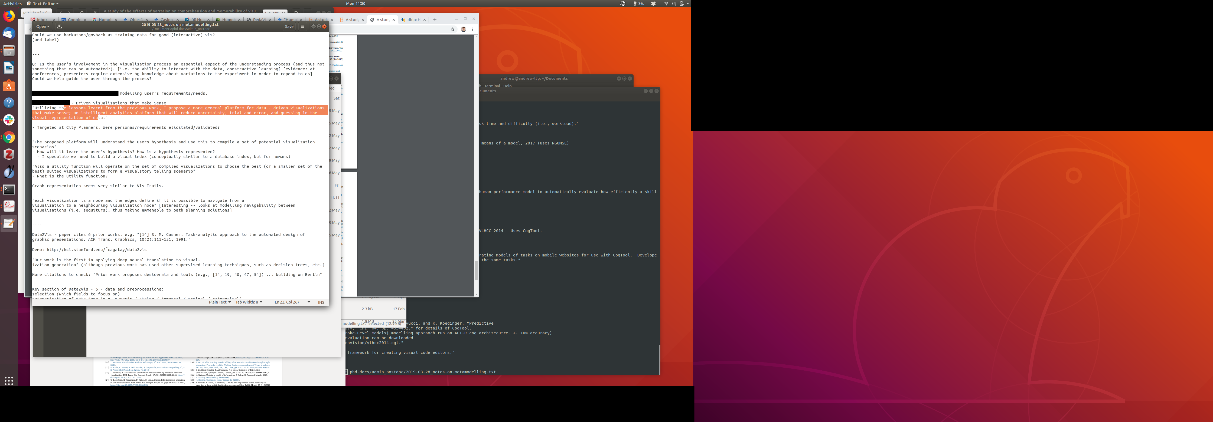Click Activities in top bar
Viewport: 1213px width, 422px height.
tap(12, 3)
